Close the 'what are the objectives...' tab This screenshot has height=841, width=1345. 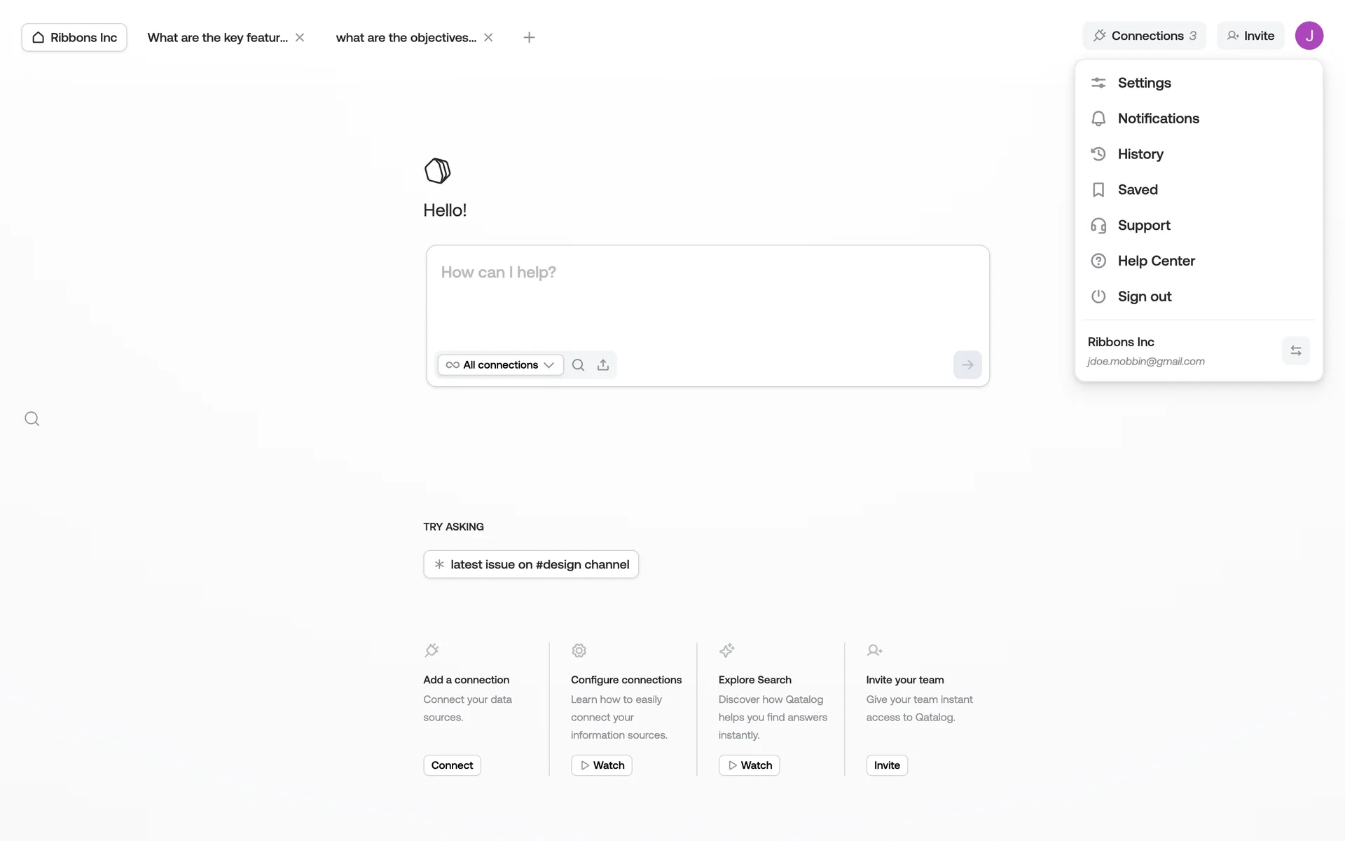pos(488,38)
